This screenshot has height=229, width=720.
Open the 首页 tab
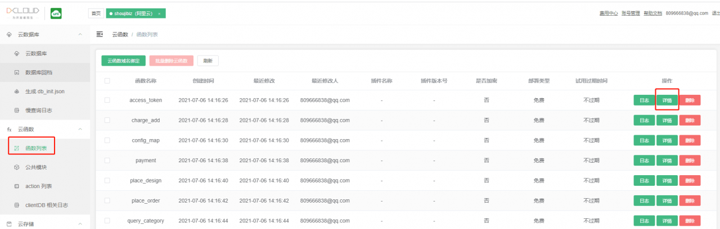[96, 13]
